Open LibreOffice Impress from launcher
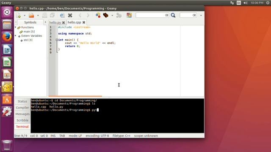This screenshot has width=271, height=152. [7, 74]
